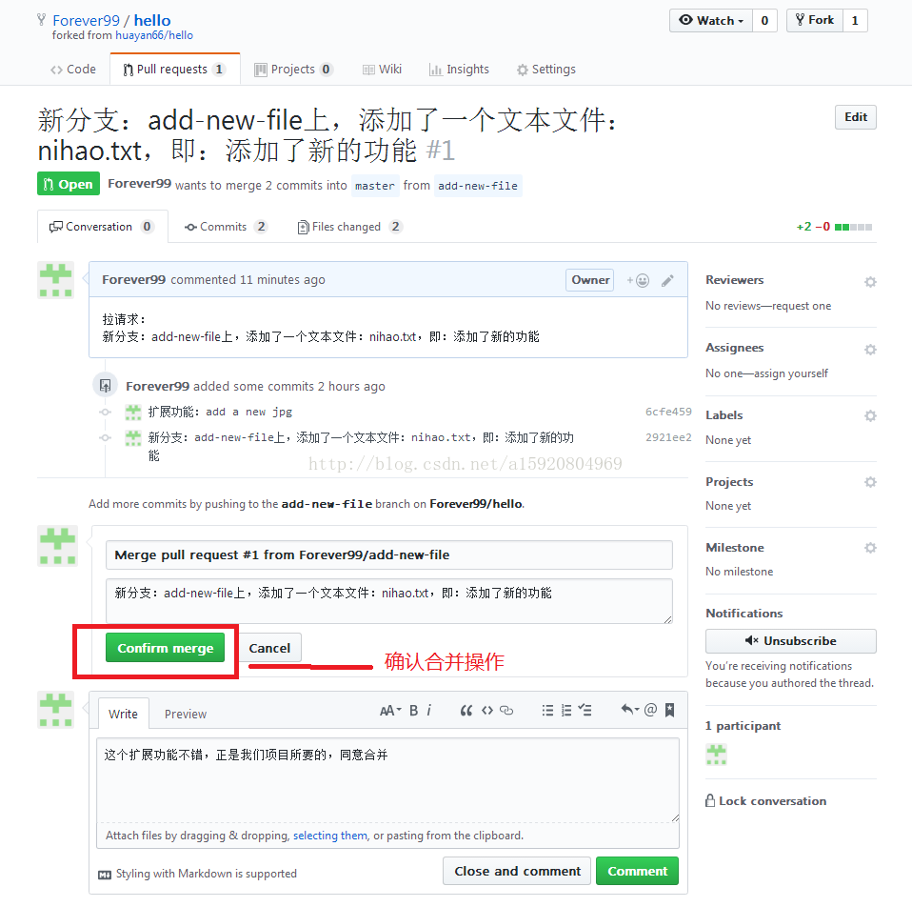Click the merge commit description textarea
912x907 pixels.
tap(389, 601)
